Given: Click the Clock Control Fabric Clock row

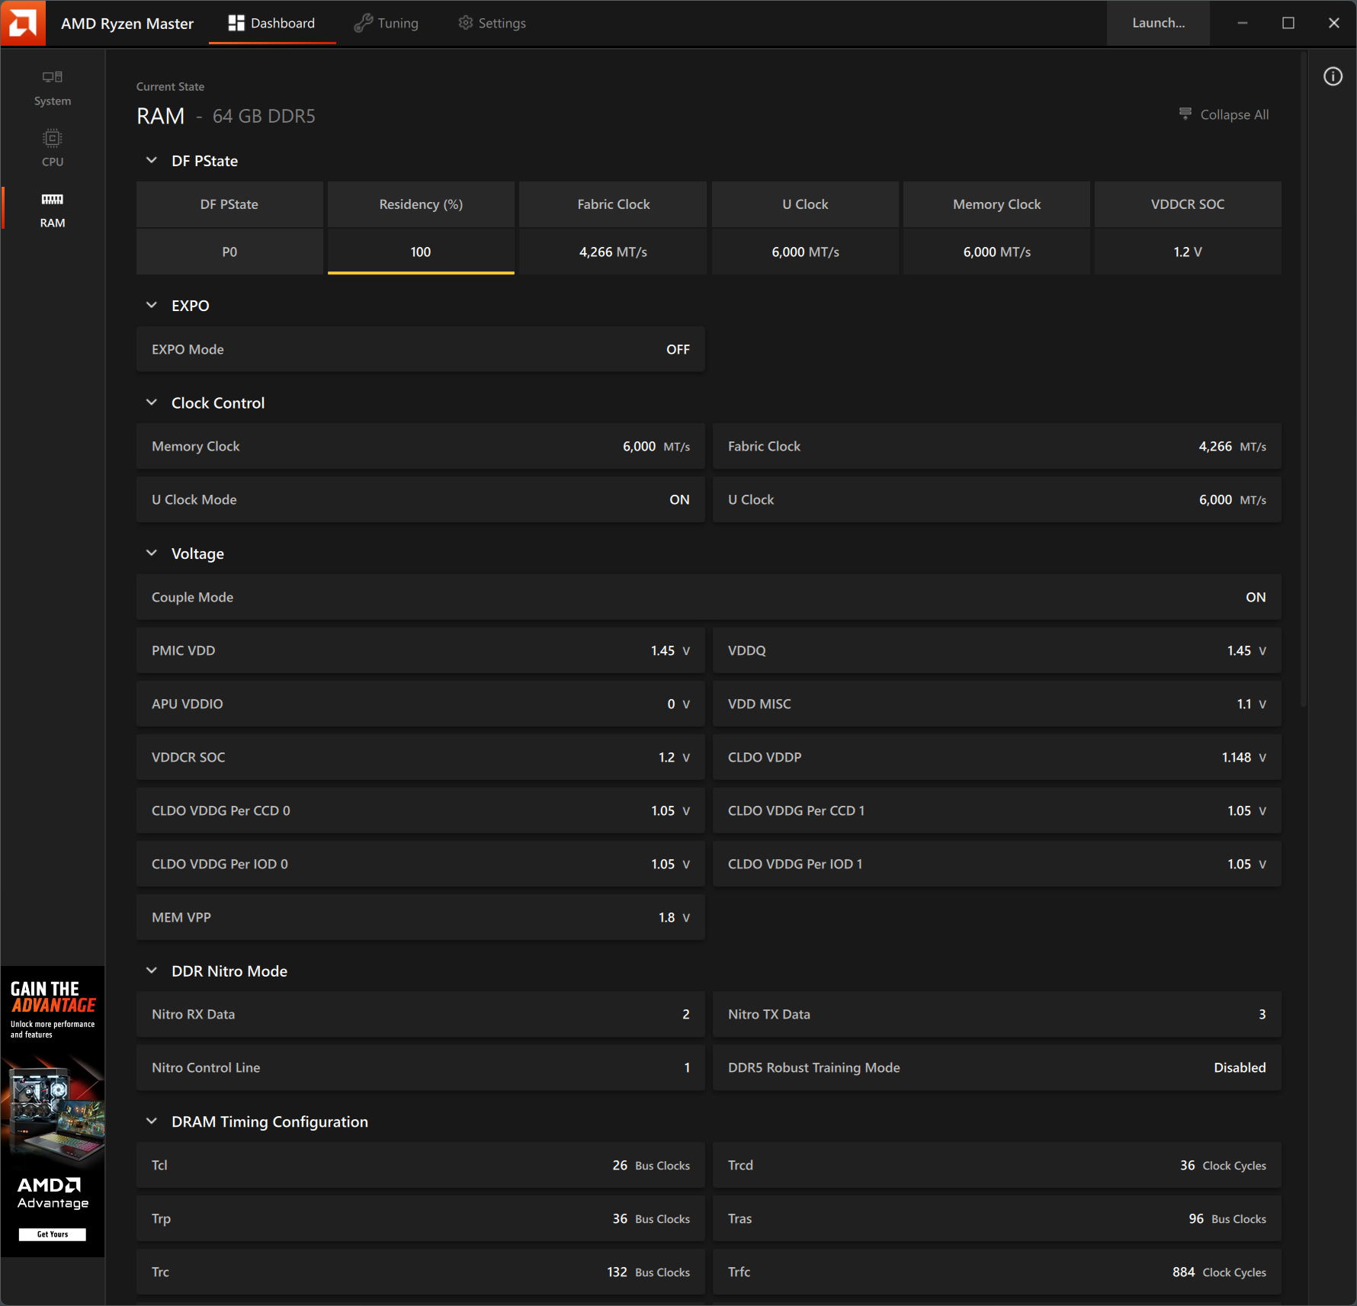Looking at the screenshot, I should tap(997, 446).
